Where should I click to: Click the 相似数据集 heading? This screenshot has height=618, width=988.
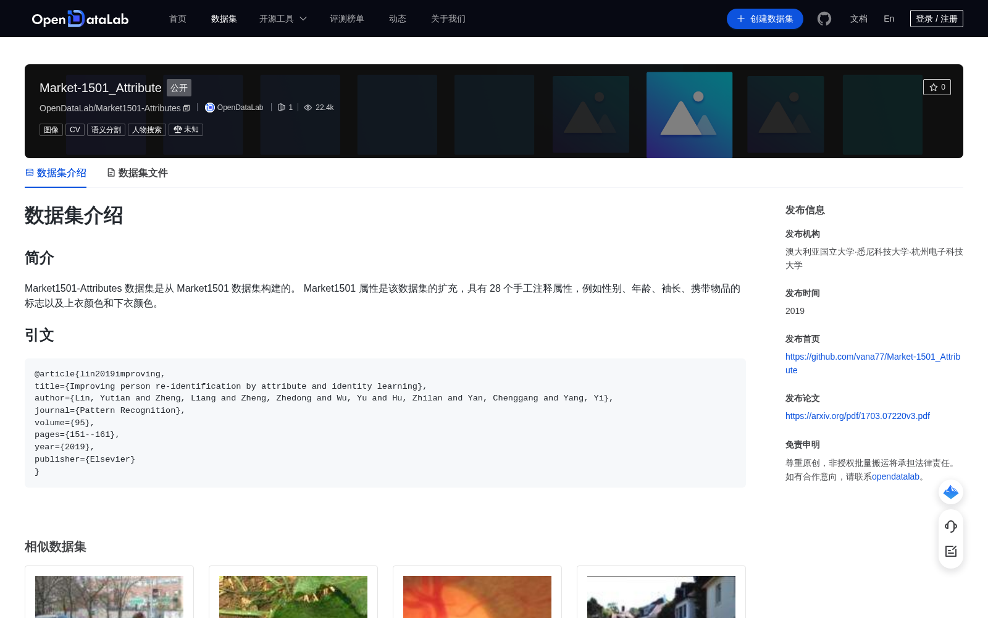56,546
